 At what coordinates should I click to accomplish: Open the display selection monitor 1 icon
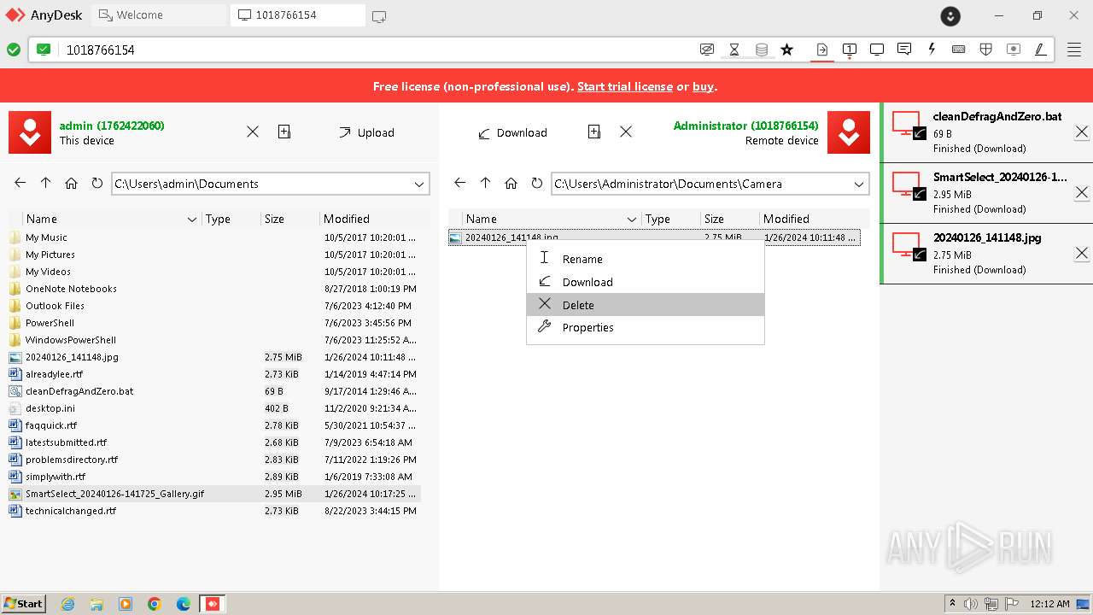(x=850, y=50)
